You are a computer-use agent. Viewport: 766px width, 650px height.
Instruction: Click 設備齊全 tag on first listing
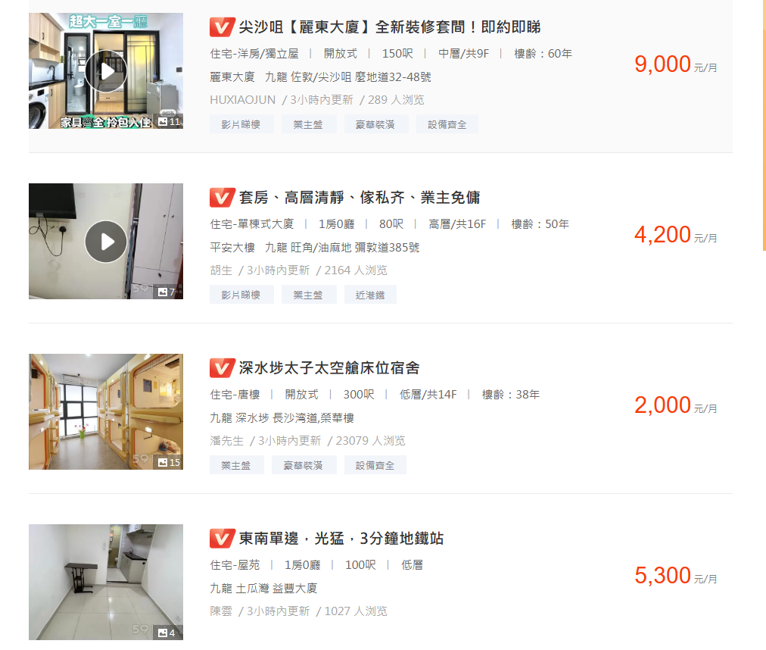pos(447,124)
